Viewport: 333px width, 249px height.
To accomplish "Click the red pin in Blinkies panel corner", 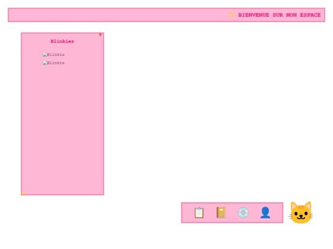I will (x=101, y=34).
